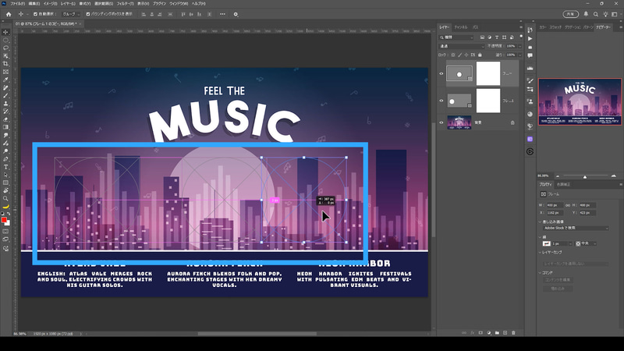Open the opacity percentage dropdown arrow

pyautogui.click(x=519, y=46)
